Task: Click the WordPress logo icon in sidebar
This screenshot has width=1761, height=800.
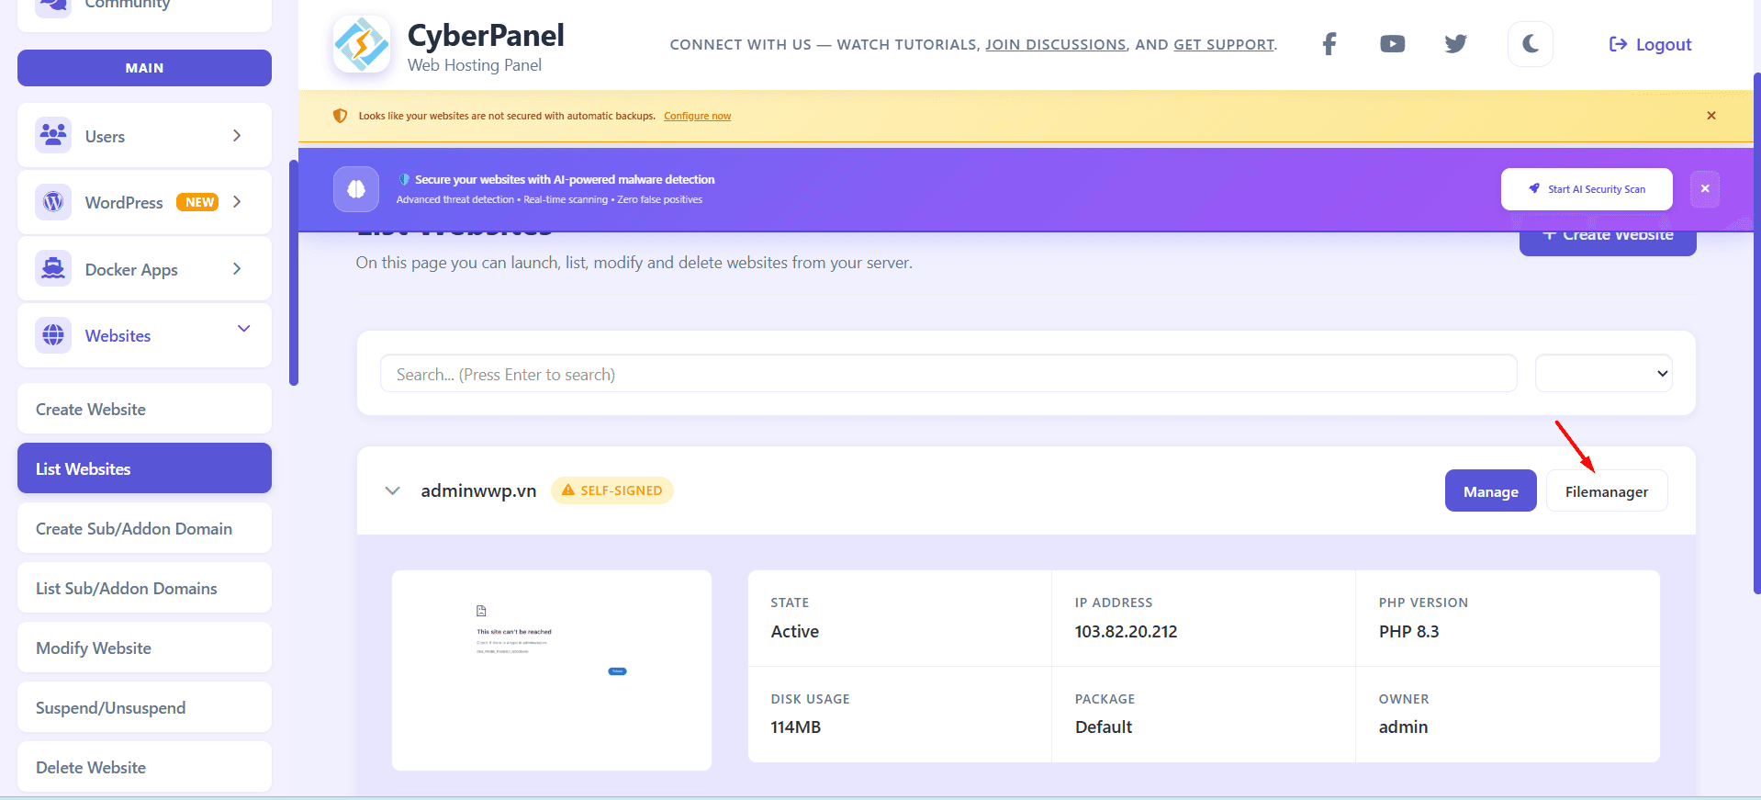Action: click(x=53, y=202)
